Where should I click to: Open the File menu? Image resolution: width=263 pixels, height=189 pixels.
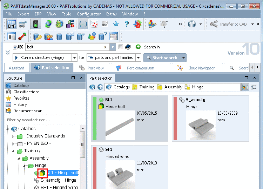[x=9, y=14]
